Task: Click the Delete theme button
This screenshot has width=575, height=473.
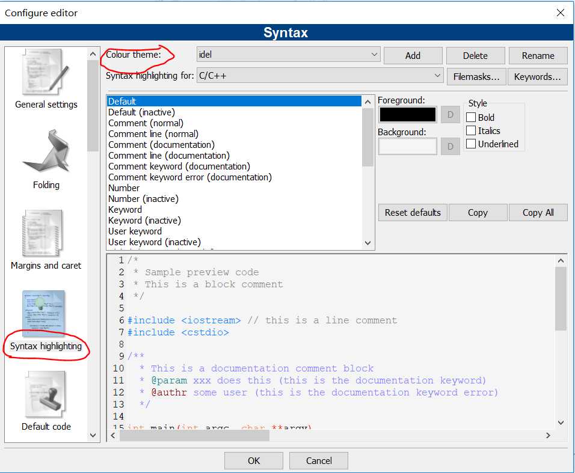Action: [475, 56]
